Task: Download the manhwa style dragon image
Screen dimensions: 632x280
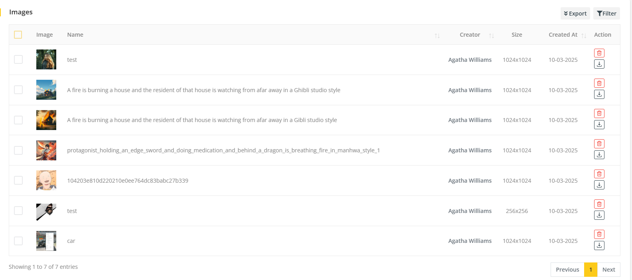Action: (599, 155)
